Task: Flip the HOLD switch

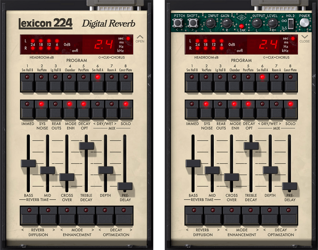Action: click(291, 24)
